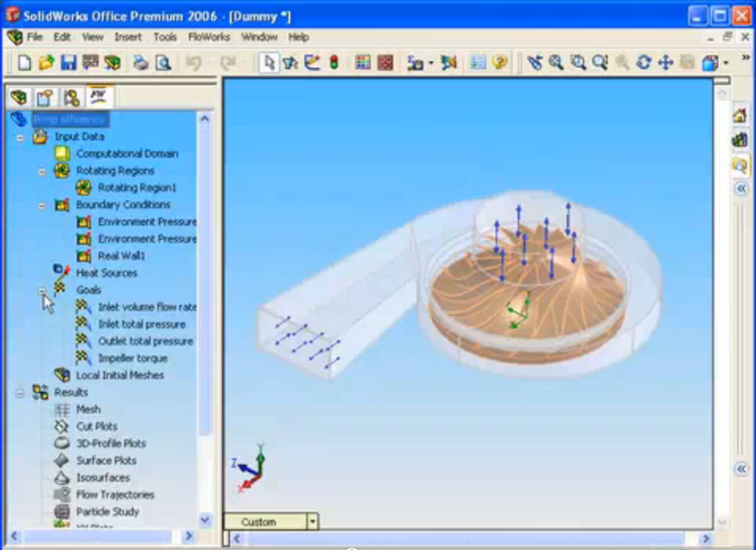This screenshot has width=756, height=550.
Task: Collapse the Results tree node
Action: click(20, 393)
